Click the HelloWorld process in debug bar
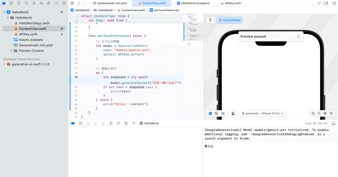 coord(149,123)
